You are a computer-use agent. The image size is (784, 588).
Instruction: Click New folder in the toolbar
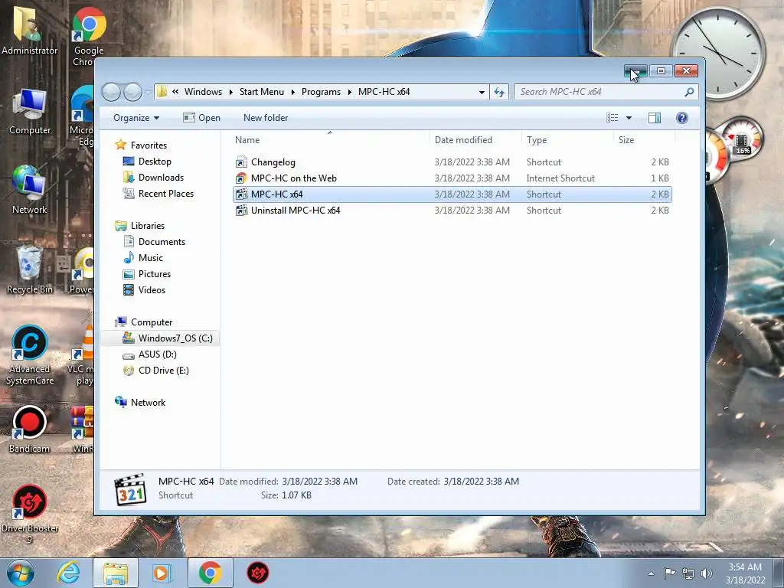click(266, 118)
